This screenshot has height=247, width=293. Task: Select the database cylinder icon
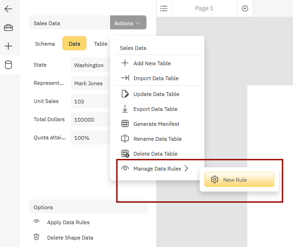(x=8, y=65)
